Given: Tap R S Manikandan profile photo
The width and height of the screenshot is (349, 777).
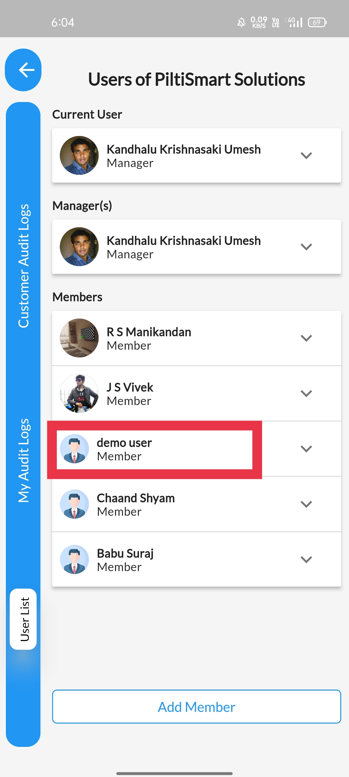Looking at the screenshot, I should pyautogui.click(x=79, y=338).
